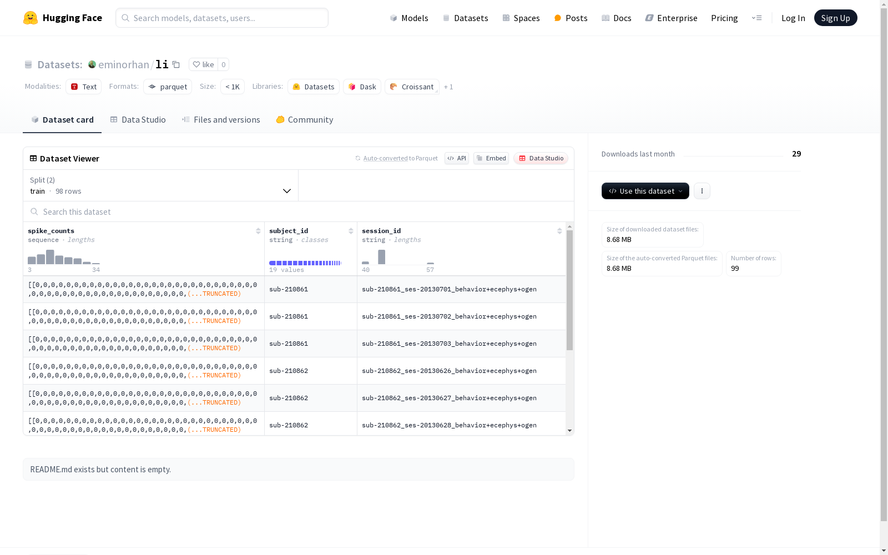Select session cell sub-210861_ses-20130701

(x=461, y=289)
